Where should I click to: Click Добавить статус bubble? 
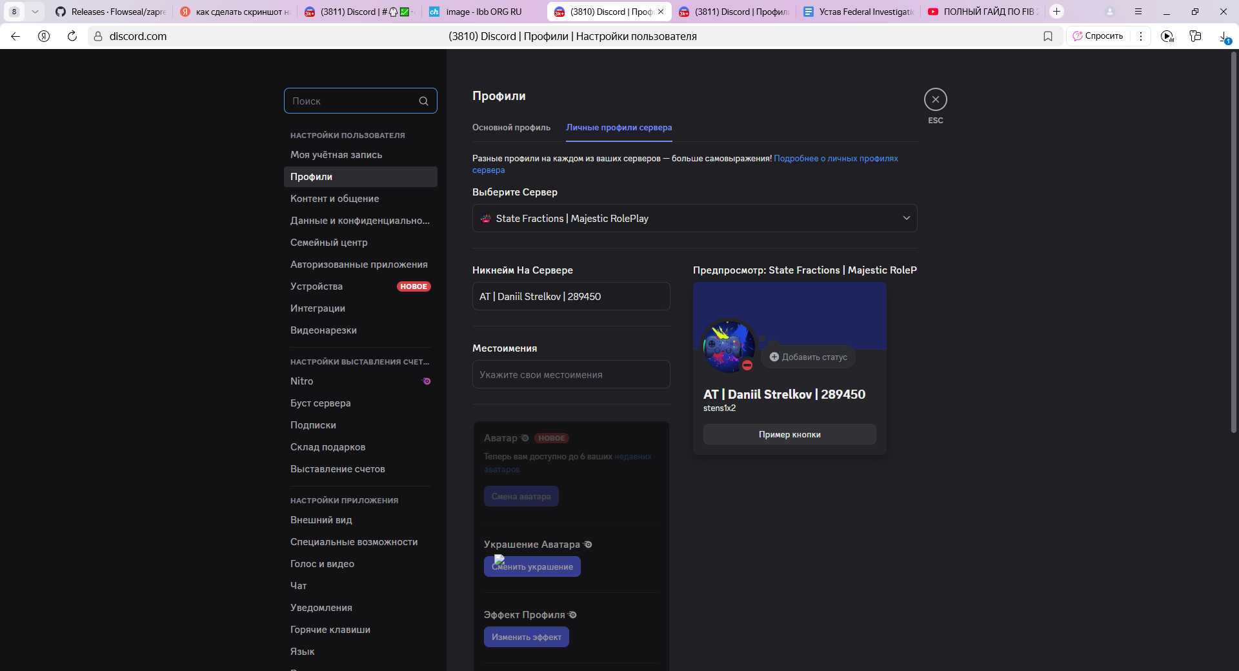(808, 357)
